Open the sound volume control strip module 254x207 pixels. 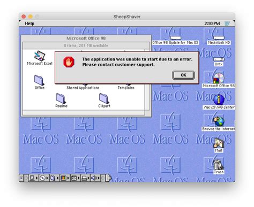point(95,178)
